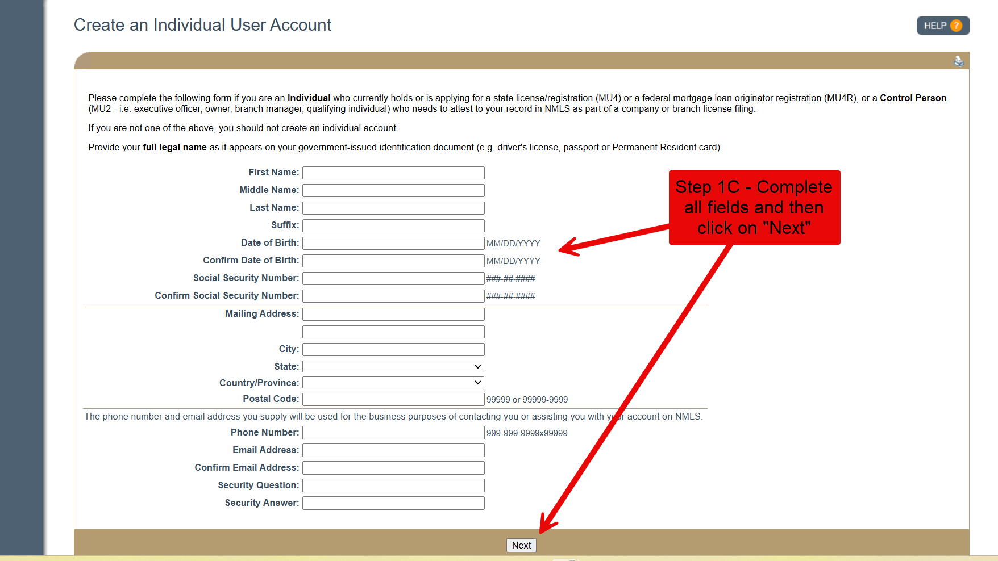The width and height of the screenshot is (998, 561).
Task: Expand the State dropdown
Action: [393, 367]
